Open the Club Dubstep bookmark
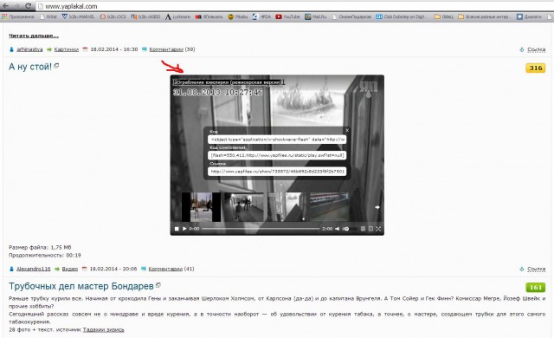Screen dimensions: 554x338 point(402,16)
